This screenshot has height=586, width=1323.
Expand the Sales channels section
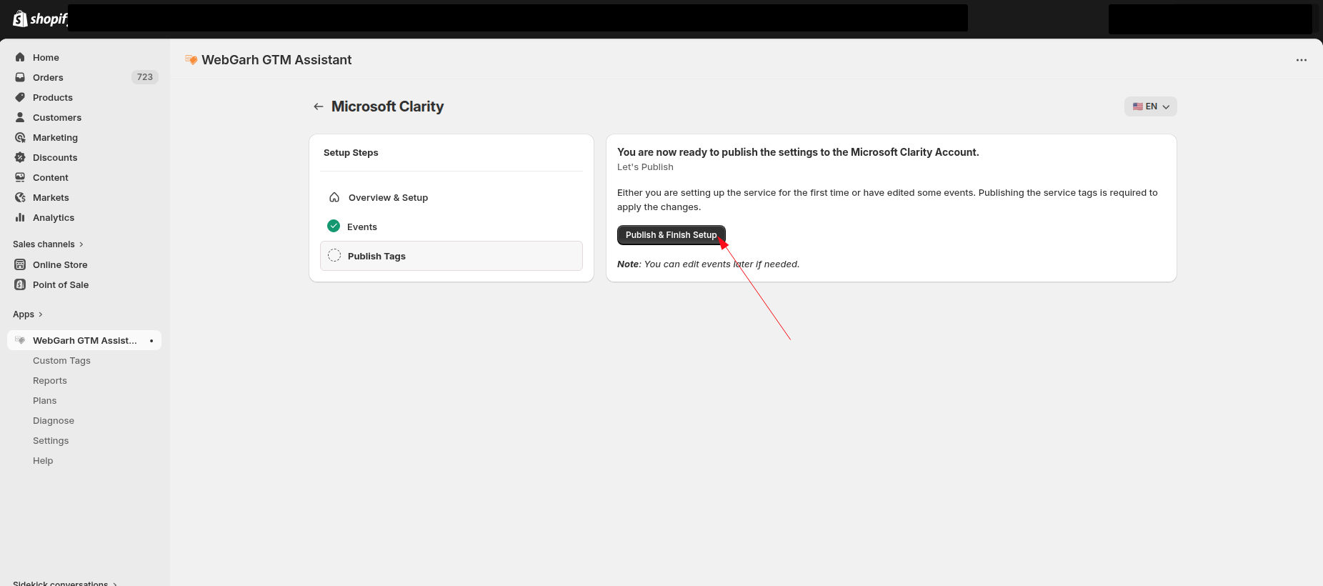(48, 244)
